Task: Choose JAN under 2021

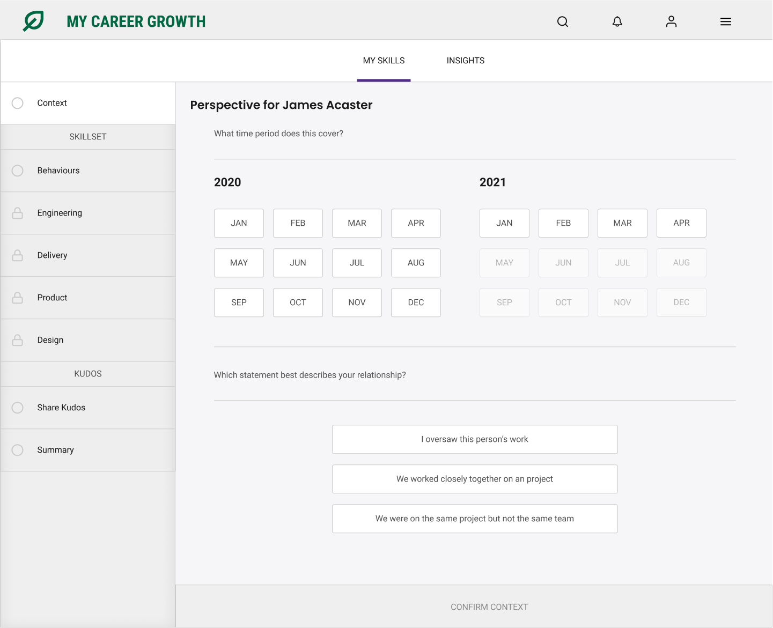Action: [x=504, y=223]
